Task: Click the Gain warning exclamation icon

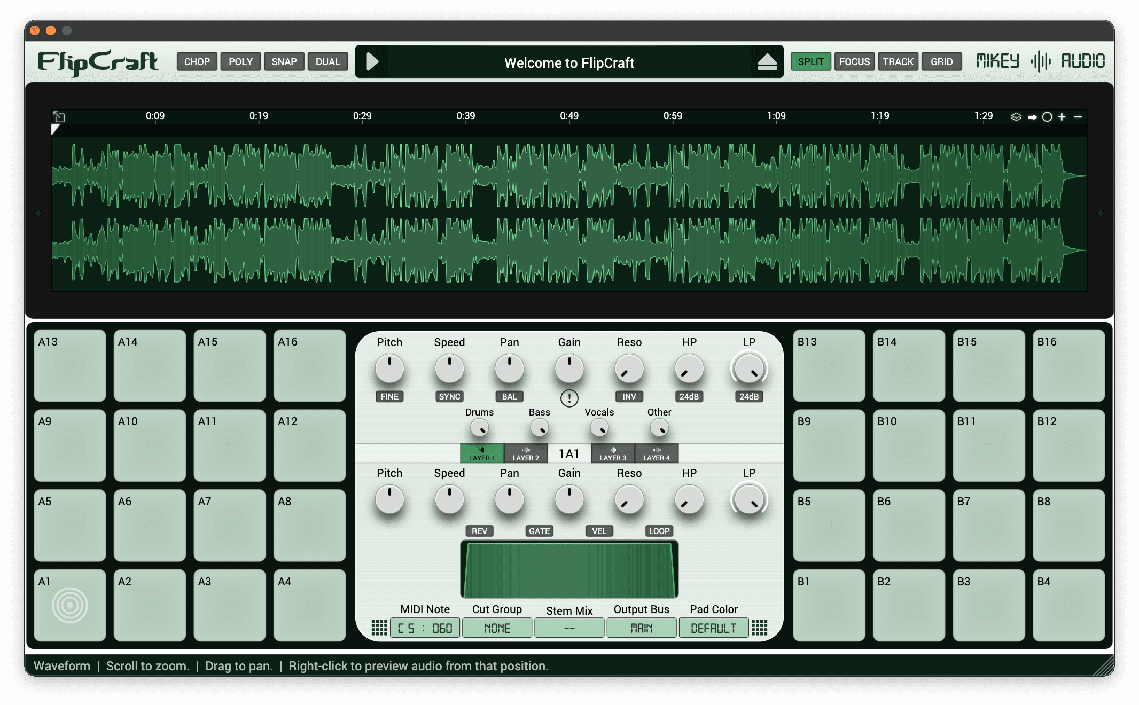Action: tap(569, 398)
